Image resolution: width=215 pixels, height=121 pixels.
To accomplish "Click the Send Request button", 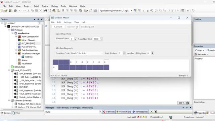I will [87, 27].
